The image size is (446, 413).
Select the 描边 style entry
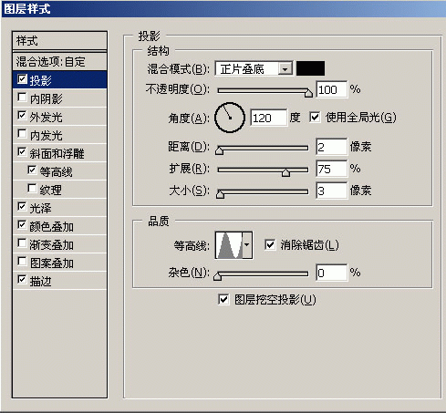(59, 281)
